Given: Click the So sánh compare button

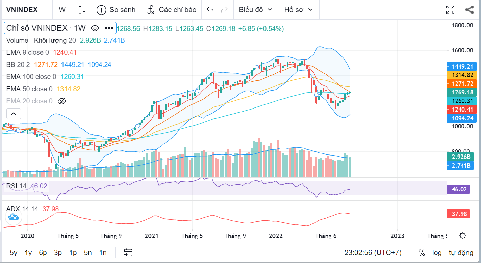Looking at the screenshot, I should tap(116, 9).
